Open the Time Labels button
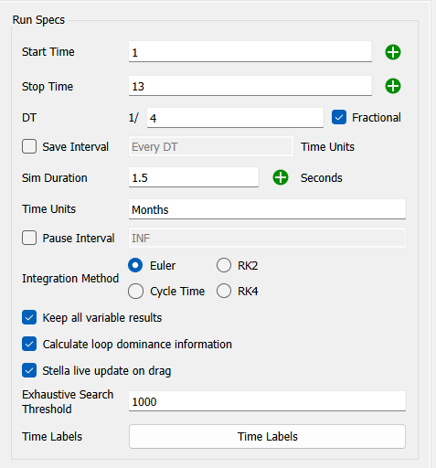 click(267, 436)
